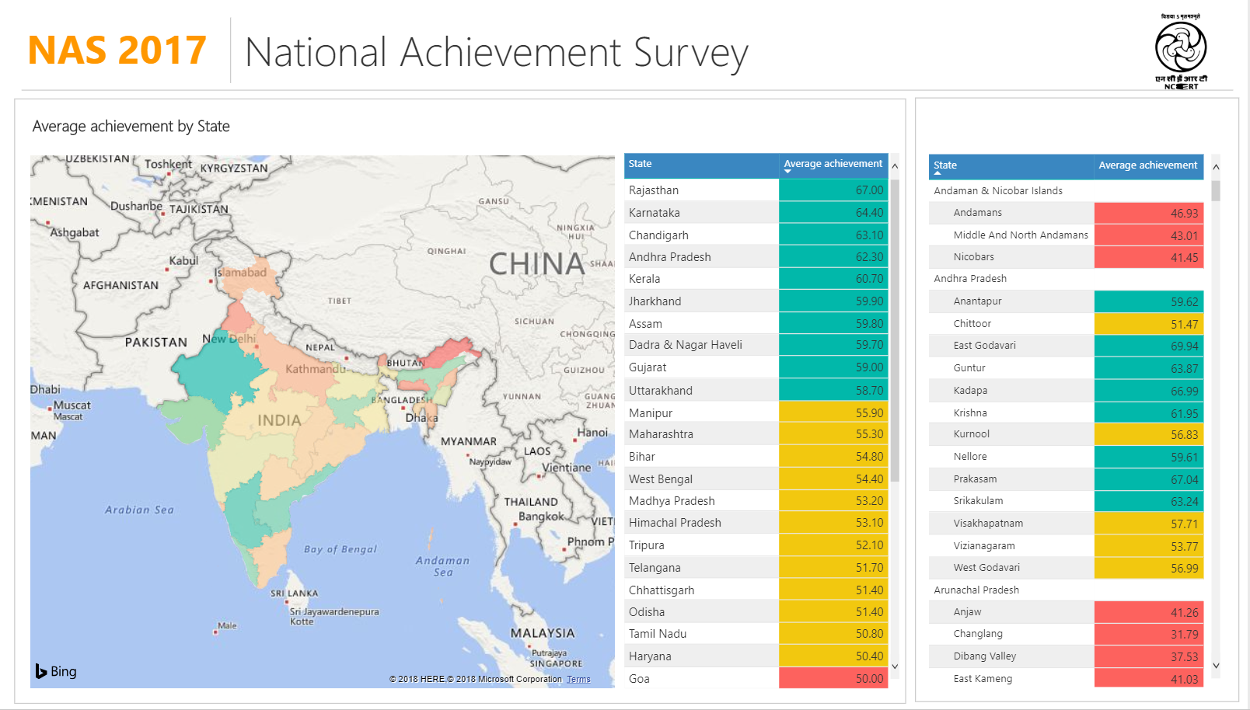Select Kerala row
The height and width of the screenshot is (710, 1250).
(756, 279)
